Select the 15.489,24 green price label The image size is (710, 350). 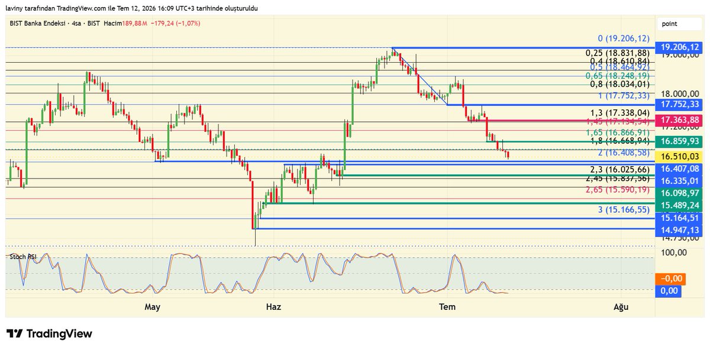pyautogui.click(x=680, y=205)
